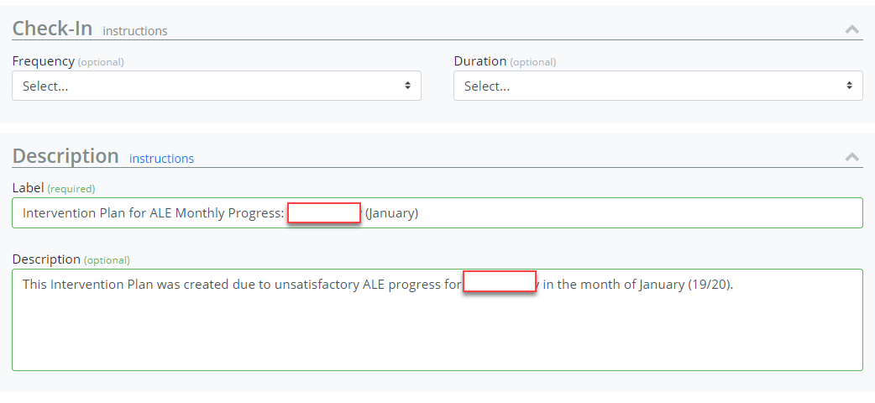Click the redacted name box in description text

[500, 282]
